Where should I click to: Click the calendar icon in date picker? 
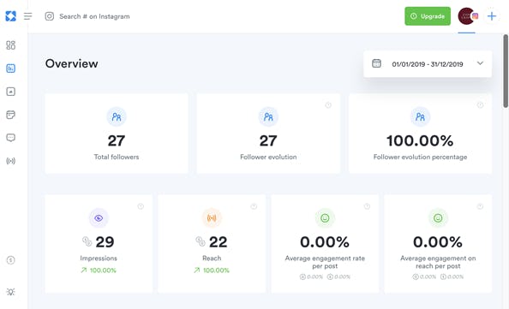click(376, 63)
